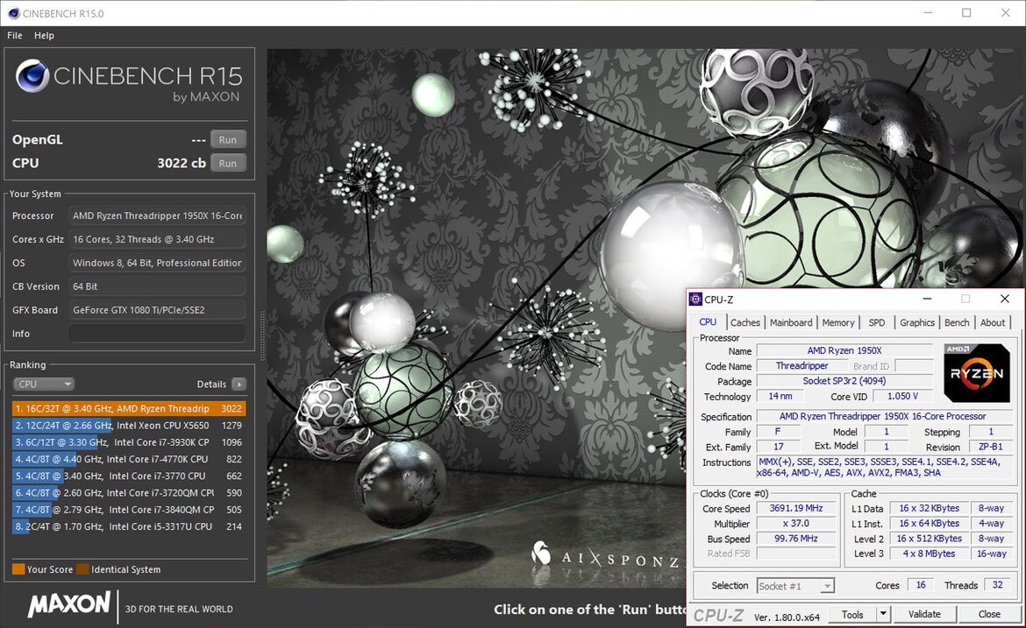Click the Cores x GHz value field
This screenshot has height=628, width=1026.
coord(157,239)
